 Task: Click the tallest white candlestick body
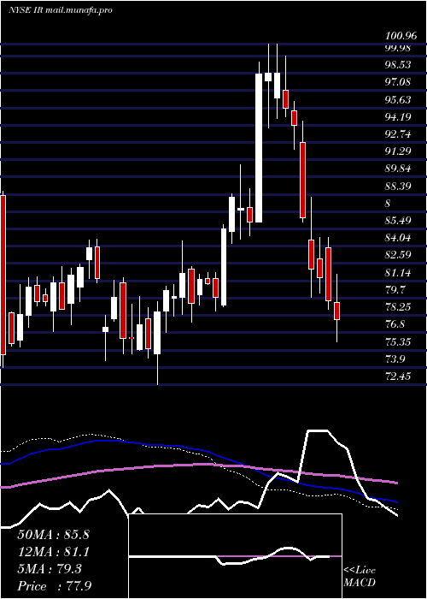click(x=259, y=148)
